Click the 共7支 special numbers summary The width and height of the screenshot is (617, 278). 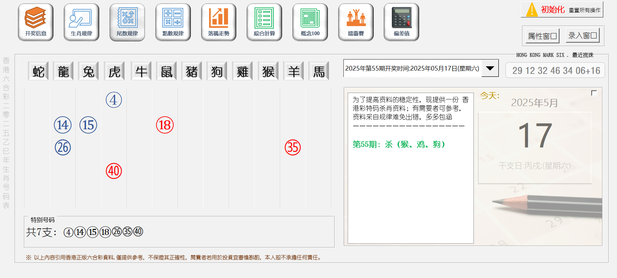tap(85, 232)
